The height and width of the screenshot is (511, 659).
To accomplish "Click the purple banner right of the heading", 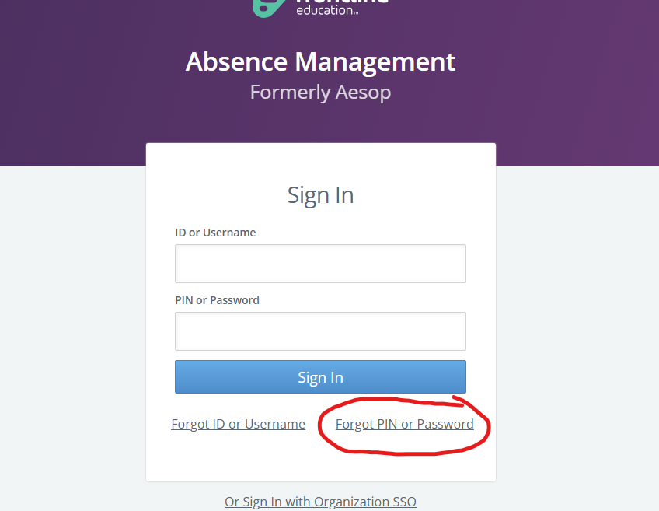I will click(575, 78).
